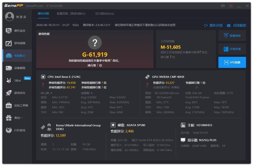Click the info icon under GPU ranking
This screenshot has height=166, width=253.
coord(197,88)
